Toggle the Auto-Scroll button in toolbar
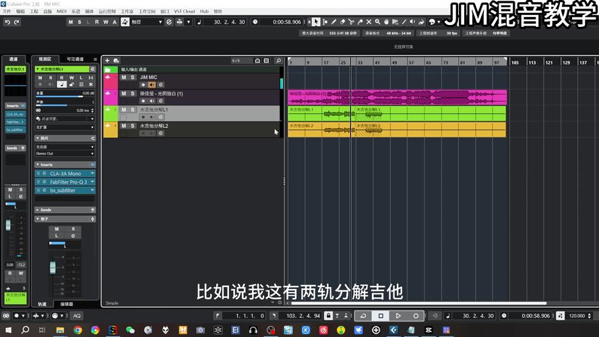The height and width of the screenshot is (337, 599). (179, 22)
